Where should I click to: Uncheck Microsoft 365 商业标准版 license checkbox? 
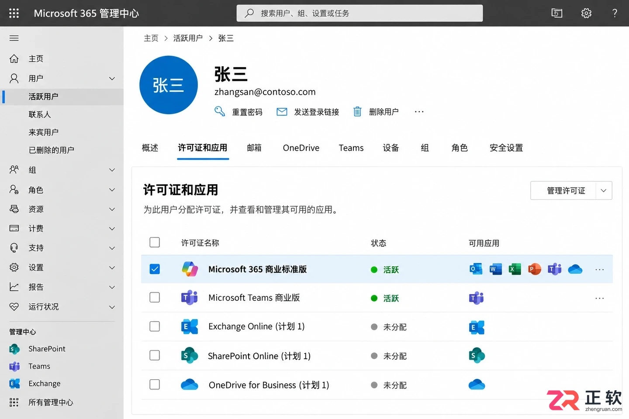[x=155, y=269]
